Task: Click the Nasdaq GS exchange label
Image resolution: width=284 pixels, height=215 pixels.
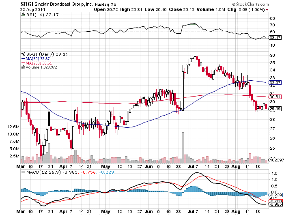Action: (x=105, y=4)
